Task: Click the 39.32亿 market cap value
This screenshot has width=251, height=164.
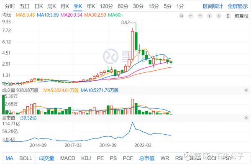Action: click(x=28, y=118)
